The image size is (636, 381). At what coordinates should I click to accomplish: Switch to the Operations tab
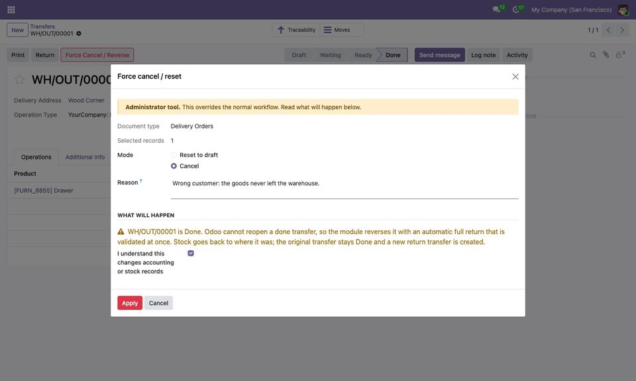click(x=36, y=157)
